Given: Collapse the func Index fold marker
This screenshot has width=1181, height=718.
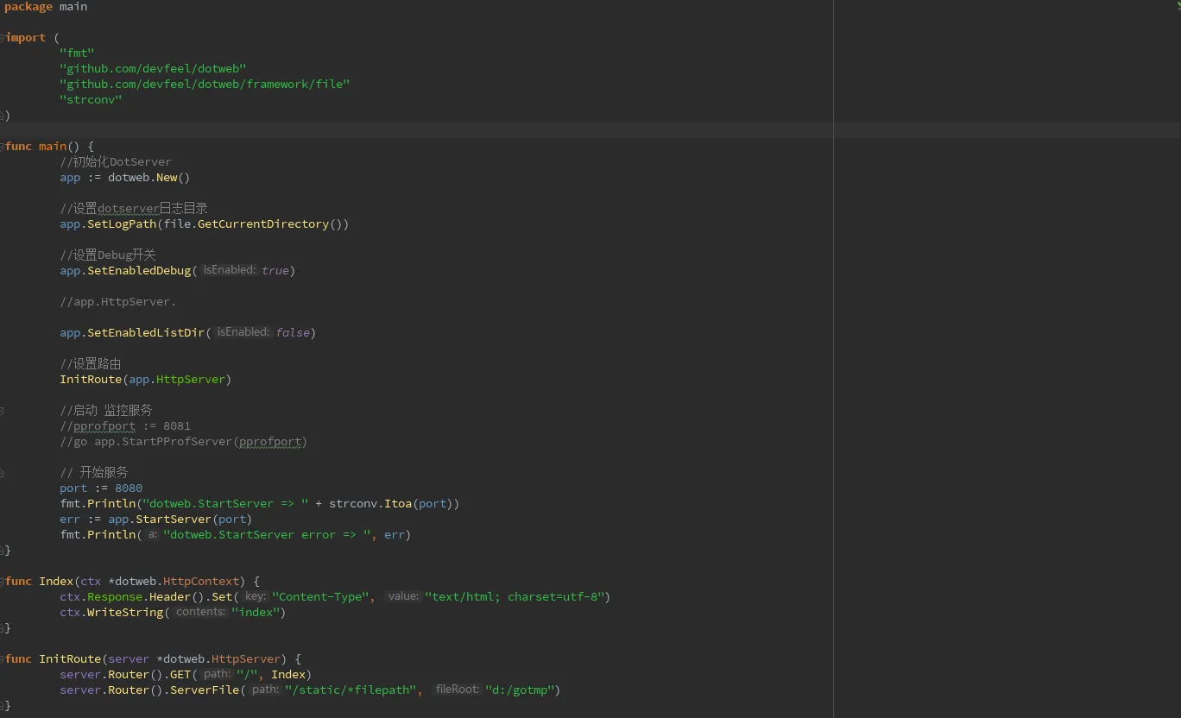Looking at the screenshot, I should point(3,581).
